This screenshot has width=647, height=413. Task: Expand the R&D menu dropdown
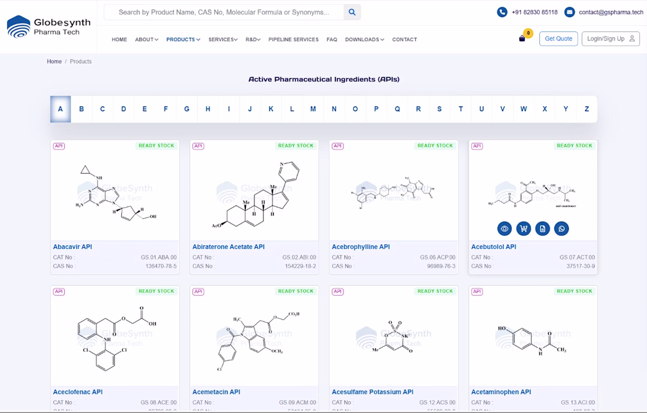tap(253, 39)
